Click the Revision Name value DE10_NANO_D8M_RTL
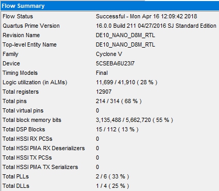This screenshot has width=219, height=191. 125,35
